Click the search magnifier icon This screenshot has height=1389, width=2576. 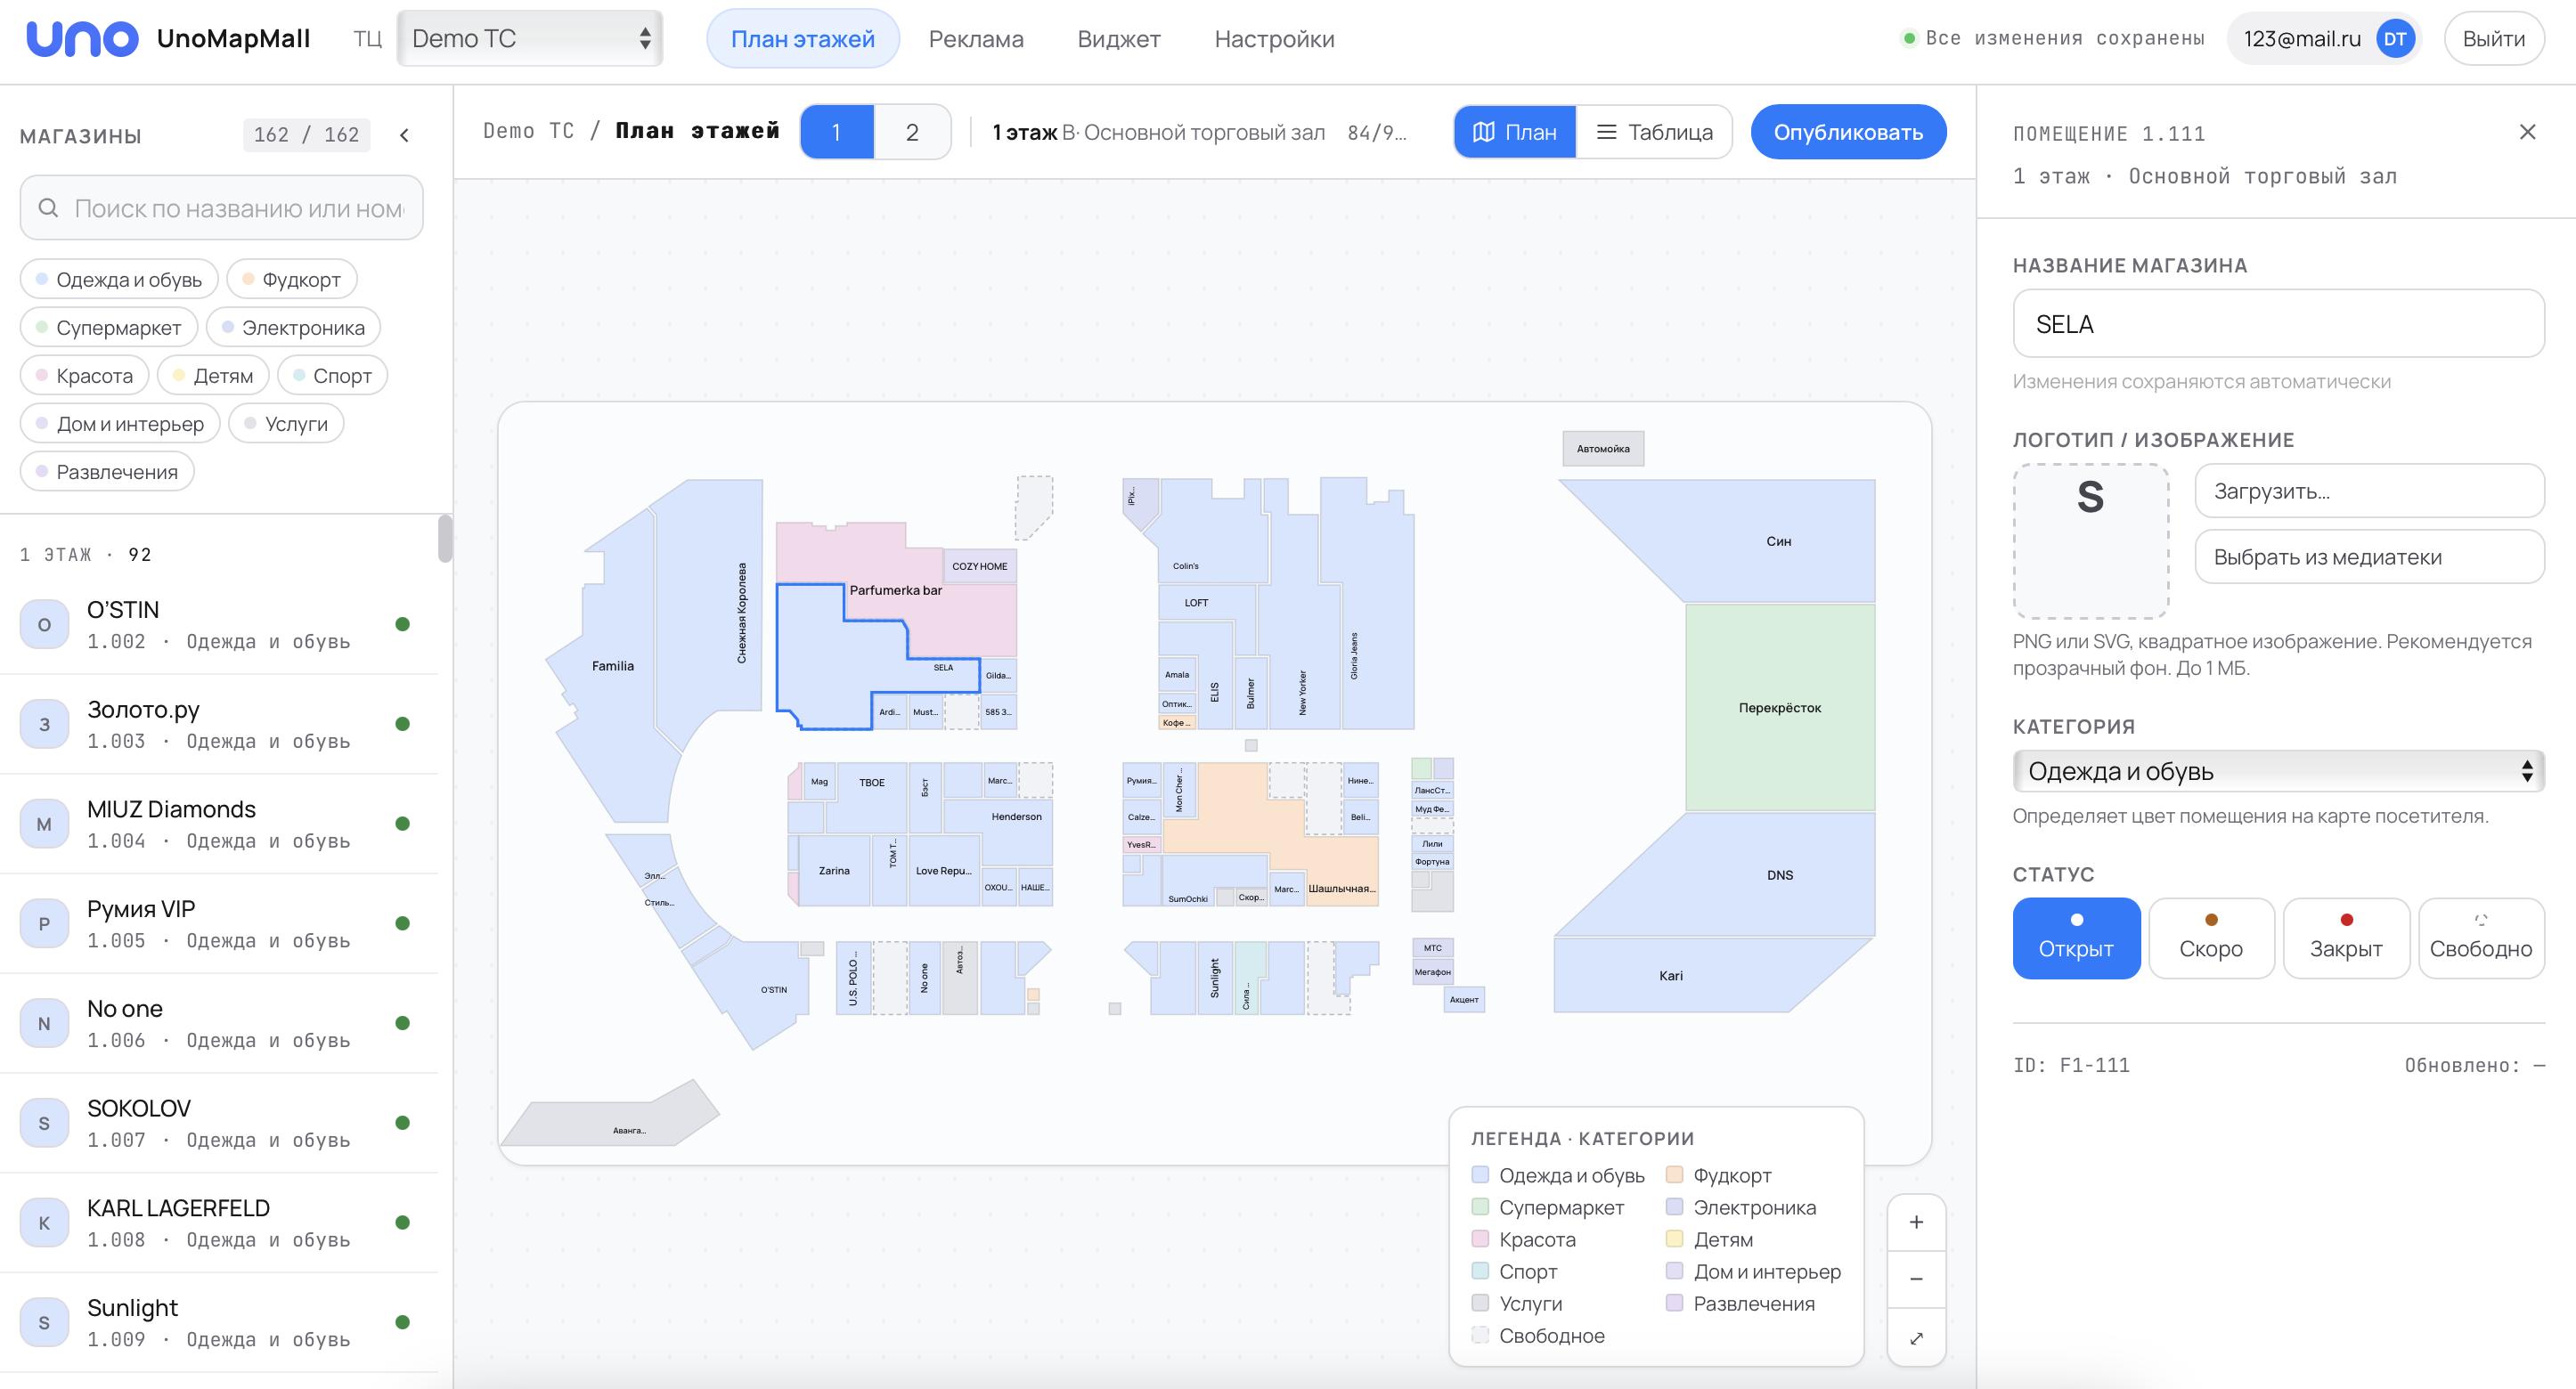point(48,207)
